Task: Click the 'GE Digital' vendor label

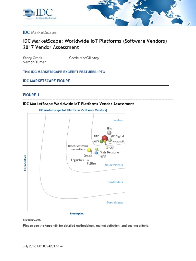Action: [117, 136]
